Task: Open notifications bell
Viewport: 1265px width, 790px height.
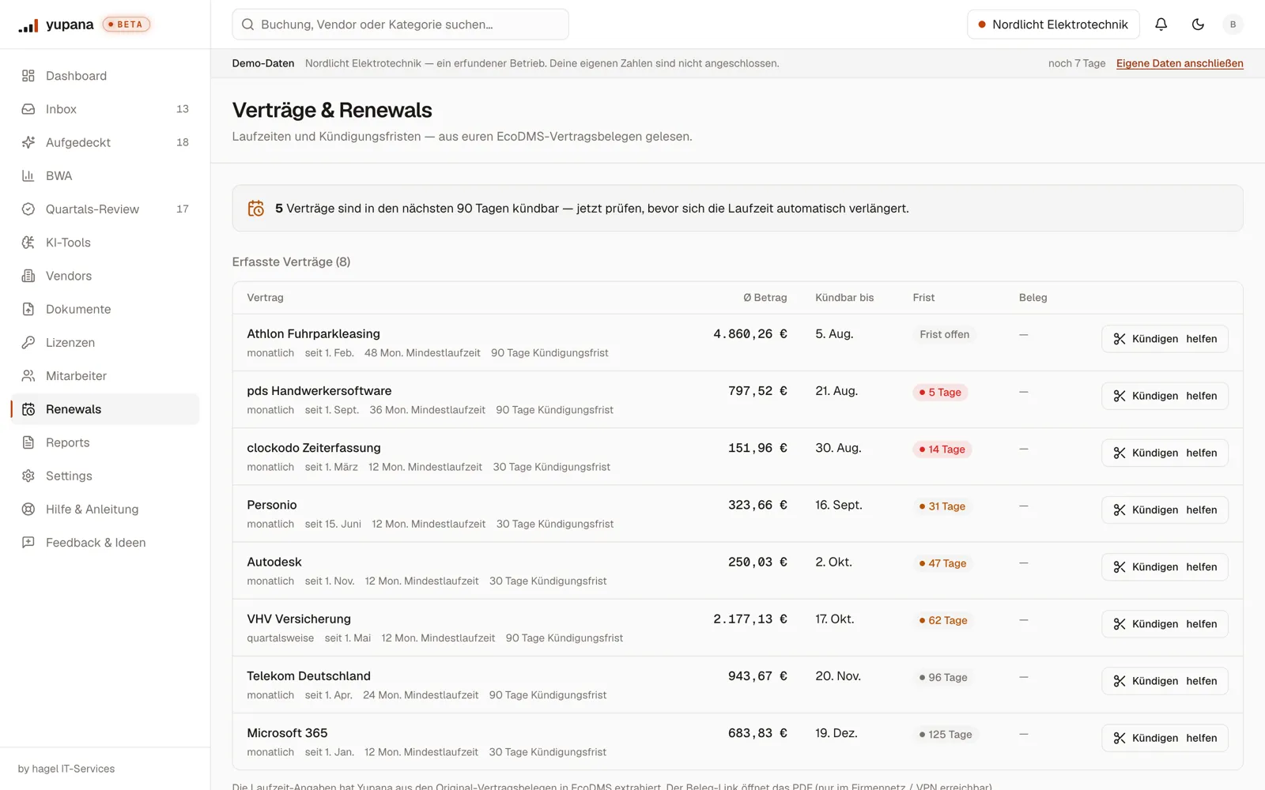Action: pos(1161,24)
